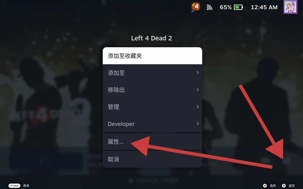303x189 pixels.
Task: Click the 菜单 label next to STEAM
Action: click(26, 186)
